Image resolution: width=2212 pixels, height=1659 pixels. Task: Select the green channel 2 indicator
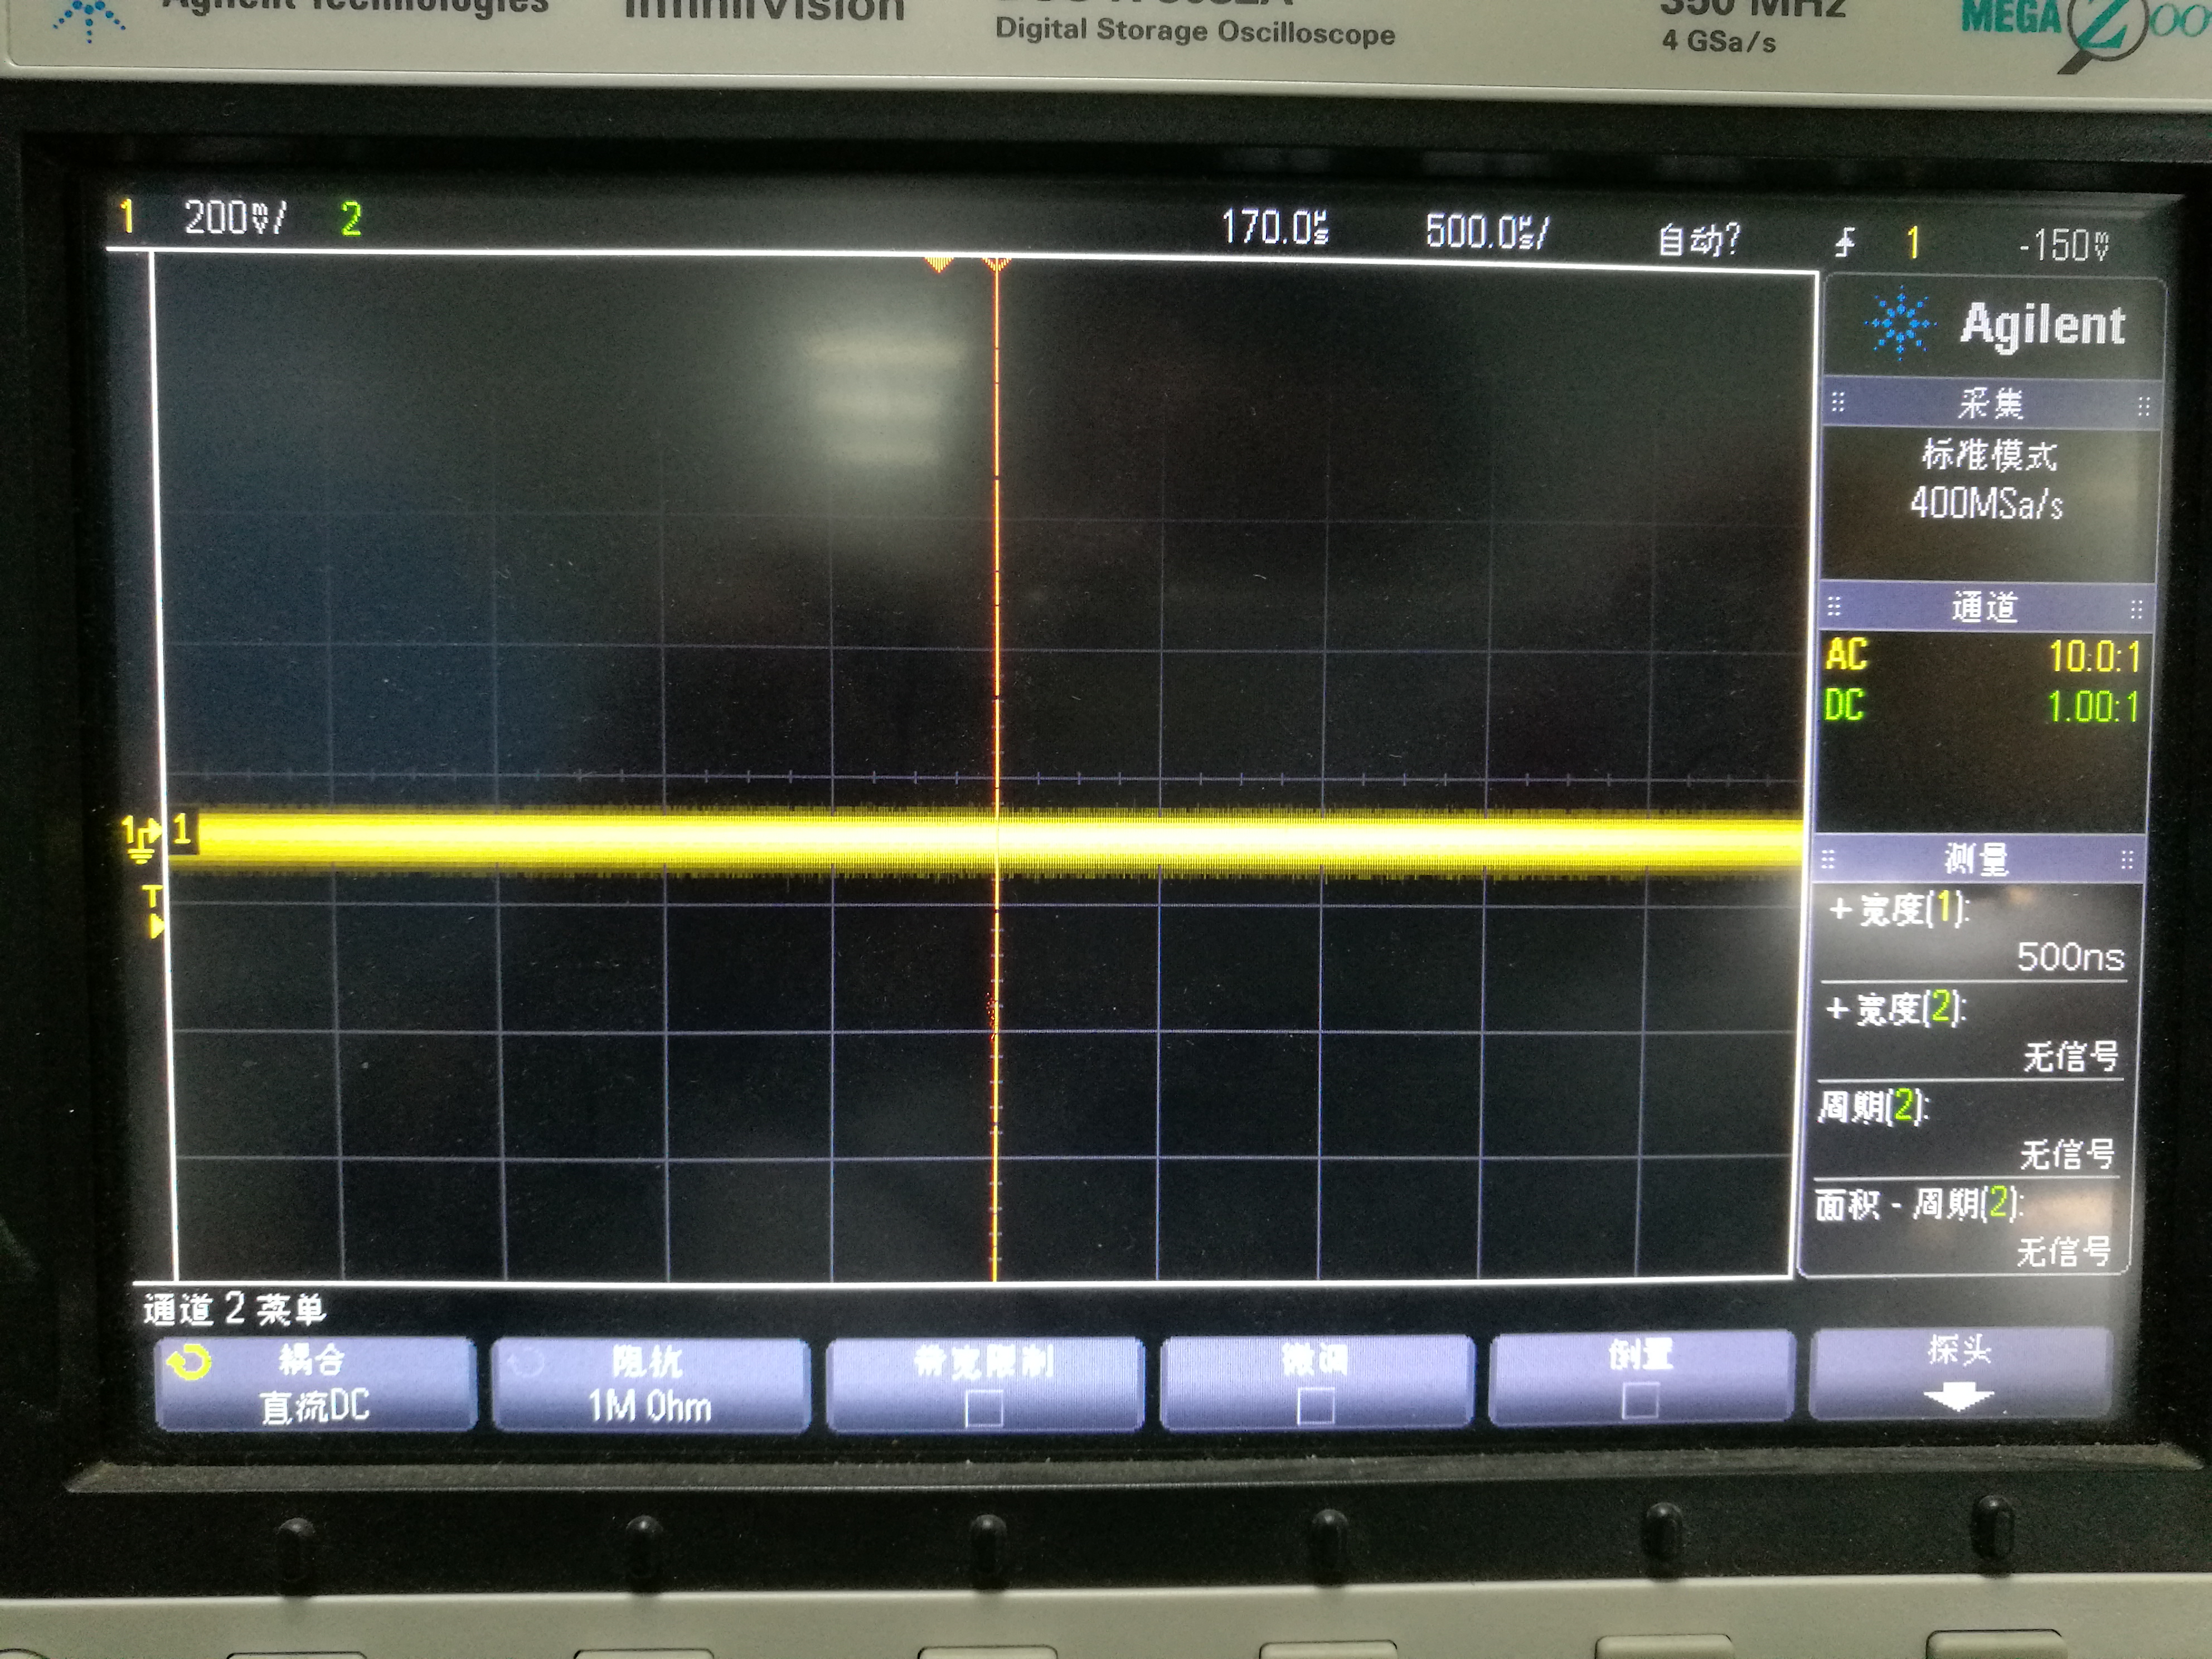point(350,219)
